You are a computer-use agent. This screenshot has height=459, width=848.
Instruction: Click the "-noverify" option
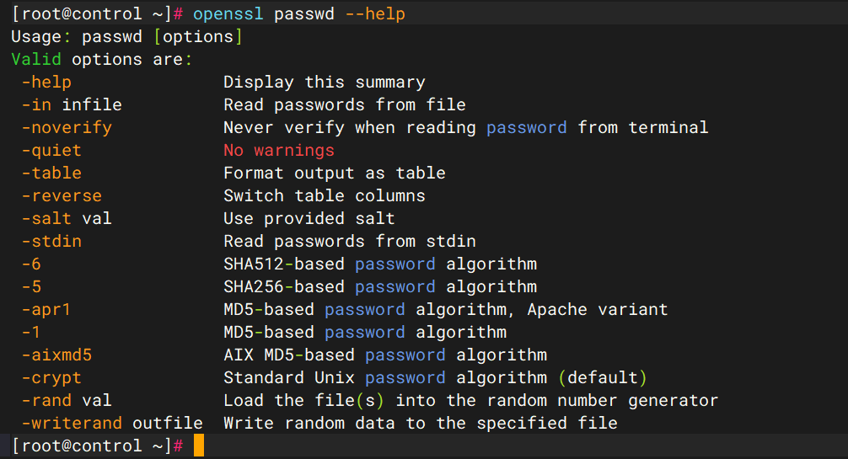pyautogui.click(x=67, y=128)
